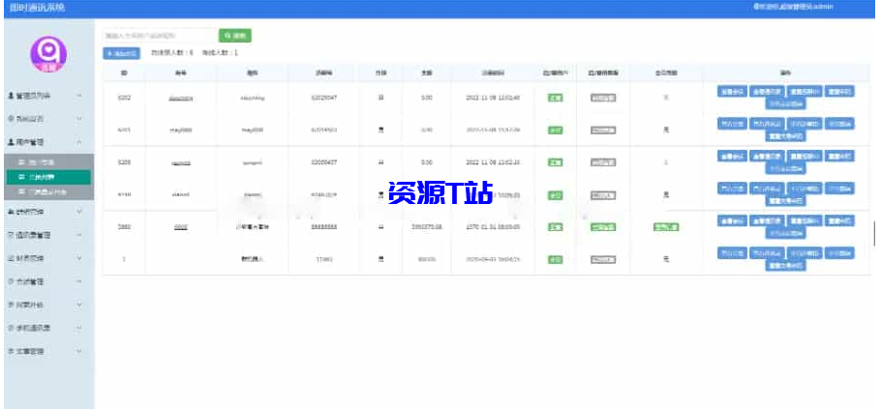Click the pink app logo in the sidebar
This screenshot has height=409, width=881.
coord(48,54)
